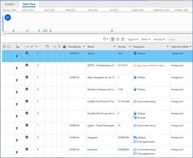Screen dimensions: 193x158
Task: Click the 'App may not be from store' warning
Action: pyautogui.click(x=151, y=65)
